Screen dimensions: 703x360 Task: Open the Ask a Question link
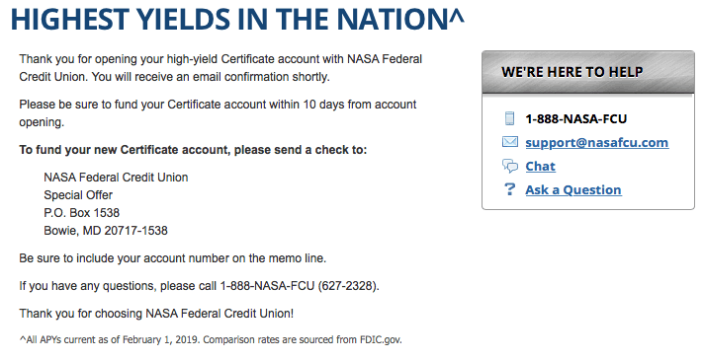(x=573, y=190)
